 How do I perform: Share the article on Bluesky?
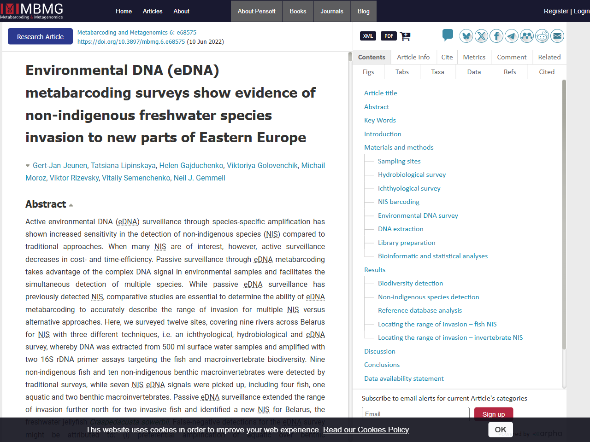coord(466,36)
